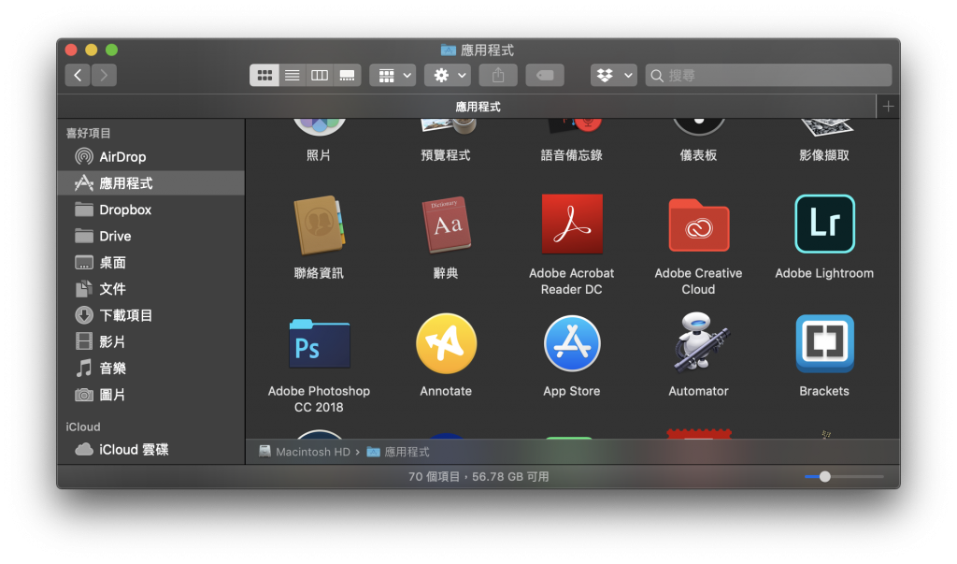957x564 pixels.
Task: Click the Share toolbar button
Action: [x=498, y=75]
